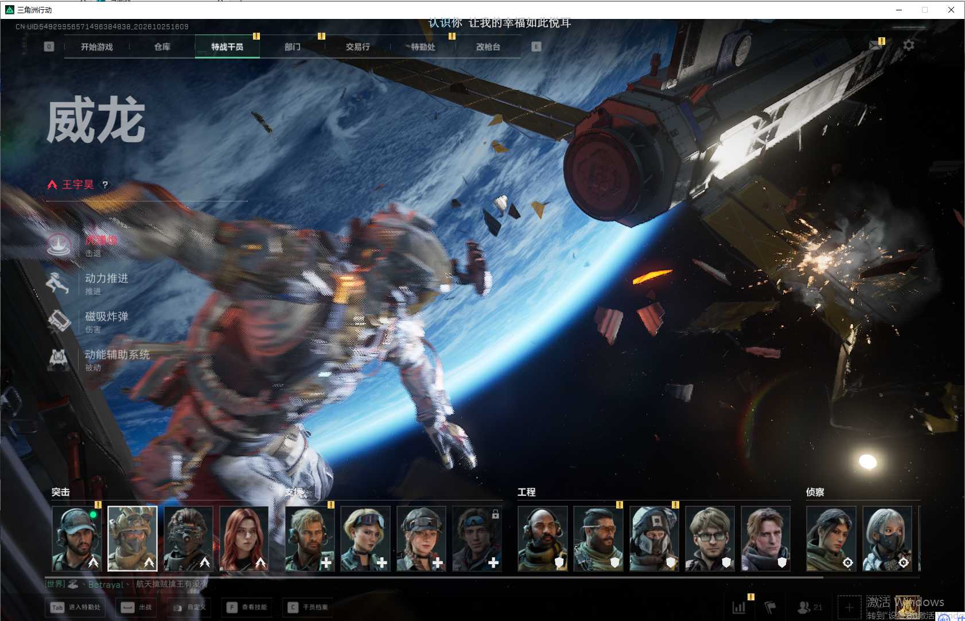Switch to the 仓库 tab
965x621 pixels.
[x=162, y=47]
